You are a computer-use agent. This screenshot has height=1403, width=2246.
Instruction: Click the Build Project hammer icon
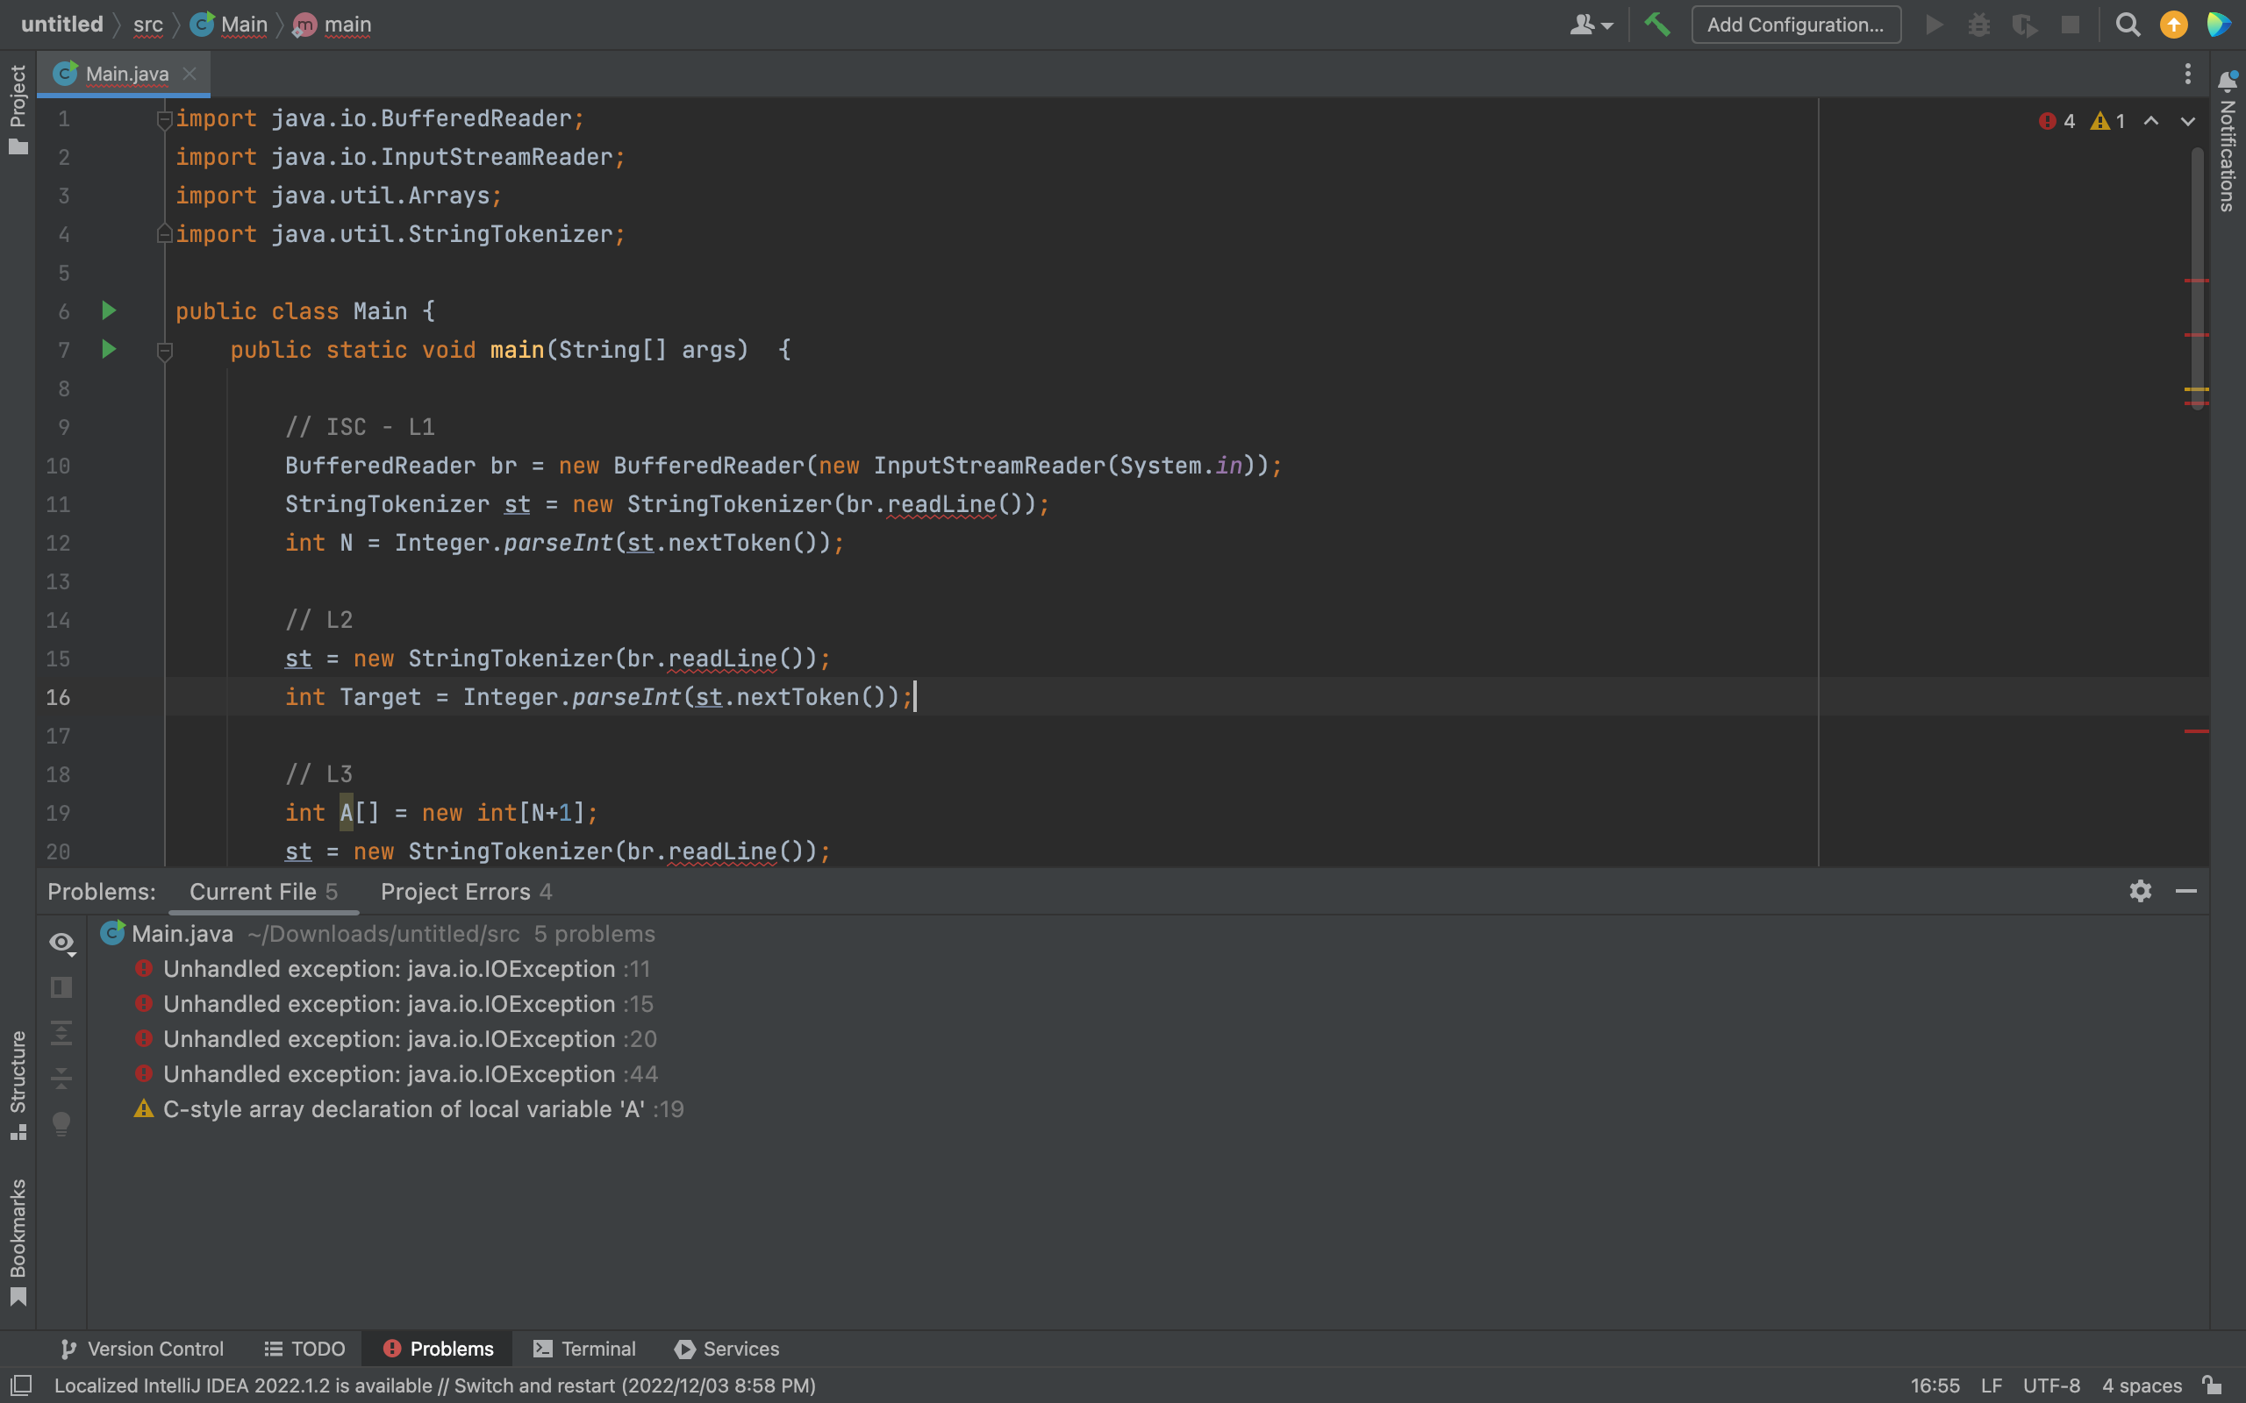pos(1656,25)
